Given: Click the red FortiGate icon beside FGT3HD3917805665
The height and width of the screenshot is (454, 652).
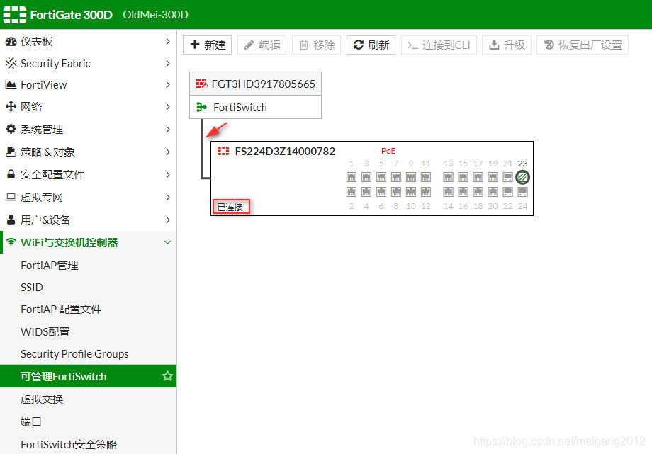Looking at the screenshot, I should pos(202,84).
